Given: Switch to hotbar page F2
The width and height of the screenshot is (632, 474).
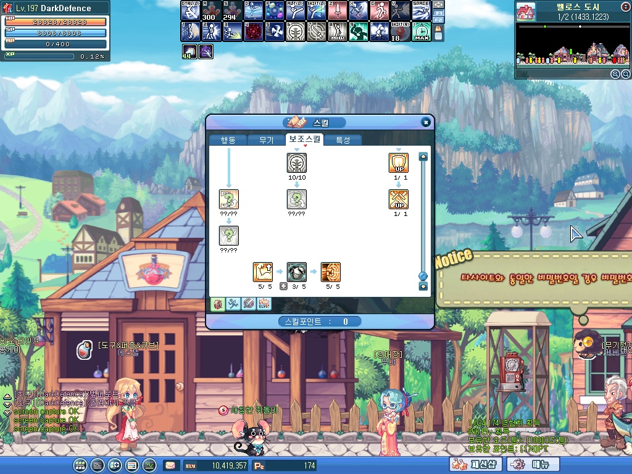Looking at the screenshot, I should point(439,20).
